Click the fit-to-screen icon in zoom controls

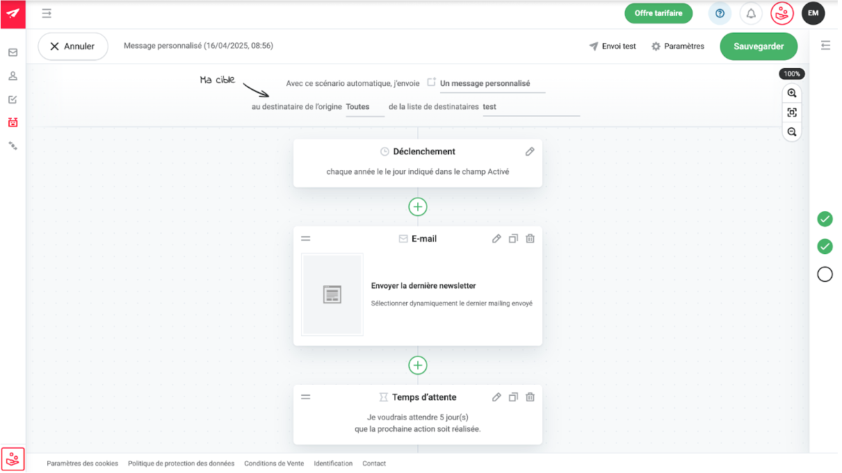(x=792, y=113)
